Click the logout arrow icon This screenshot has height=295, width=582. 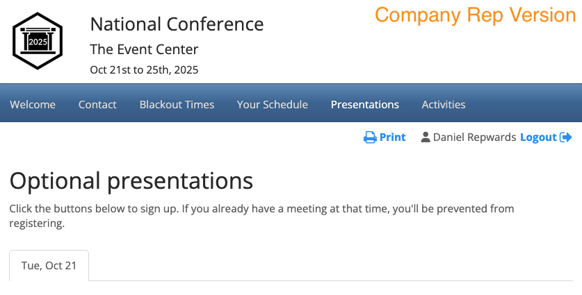pyautogui.click(x=566, y=137)
